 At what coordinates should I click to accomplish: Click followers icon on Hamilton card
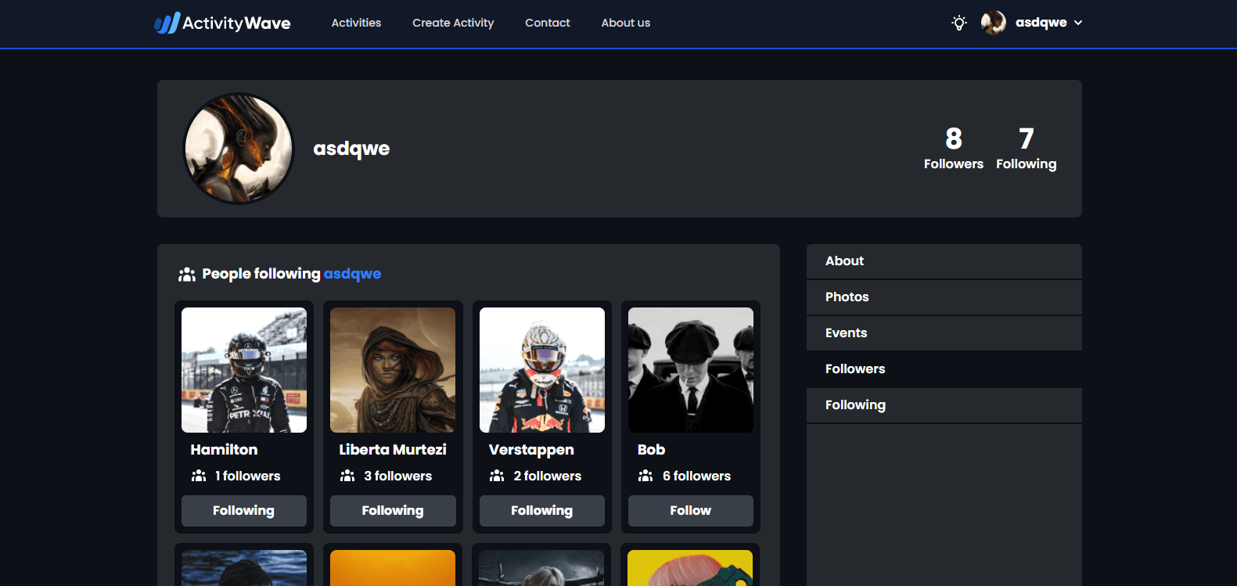click(x=199, y=476)
